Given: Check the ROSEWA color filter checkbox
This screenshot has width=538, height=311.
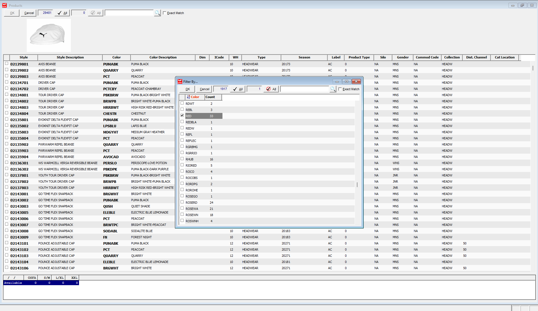Looking at the screenshot, I should point(182,208).
